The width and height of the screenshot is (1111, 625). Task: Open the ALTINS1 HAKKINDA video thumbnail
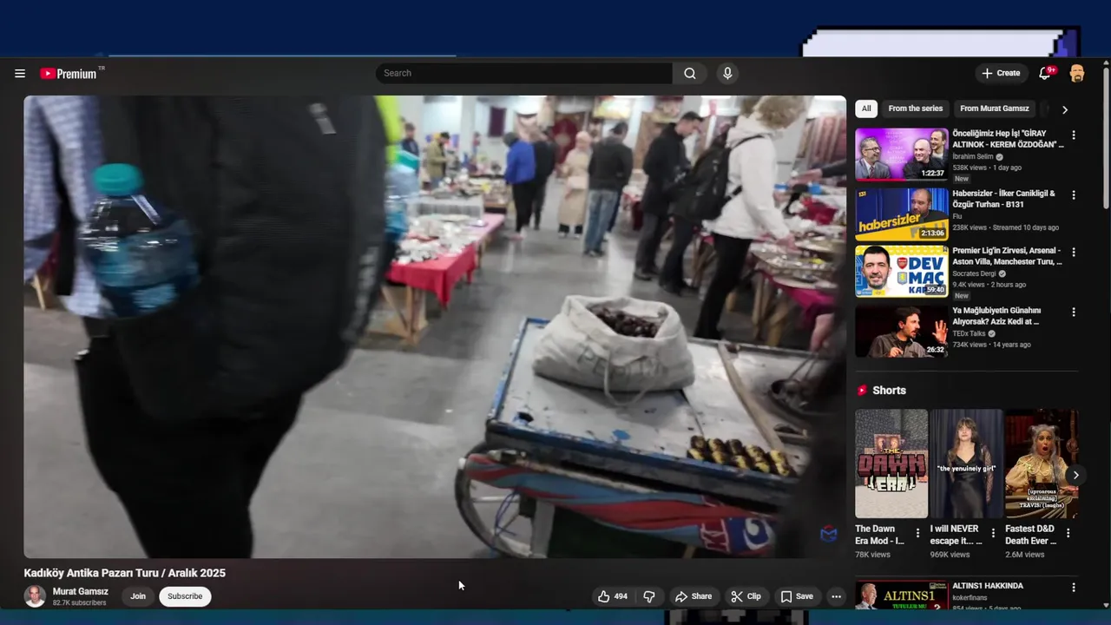coord(902,595)
